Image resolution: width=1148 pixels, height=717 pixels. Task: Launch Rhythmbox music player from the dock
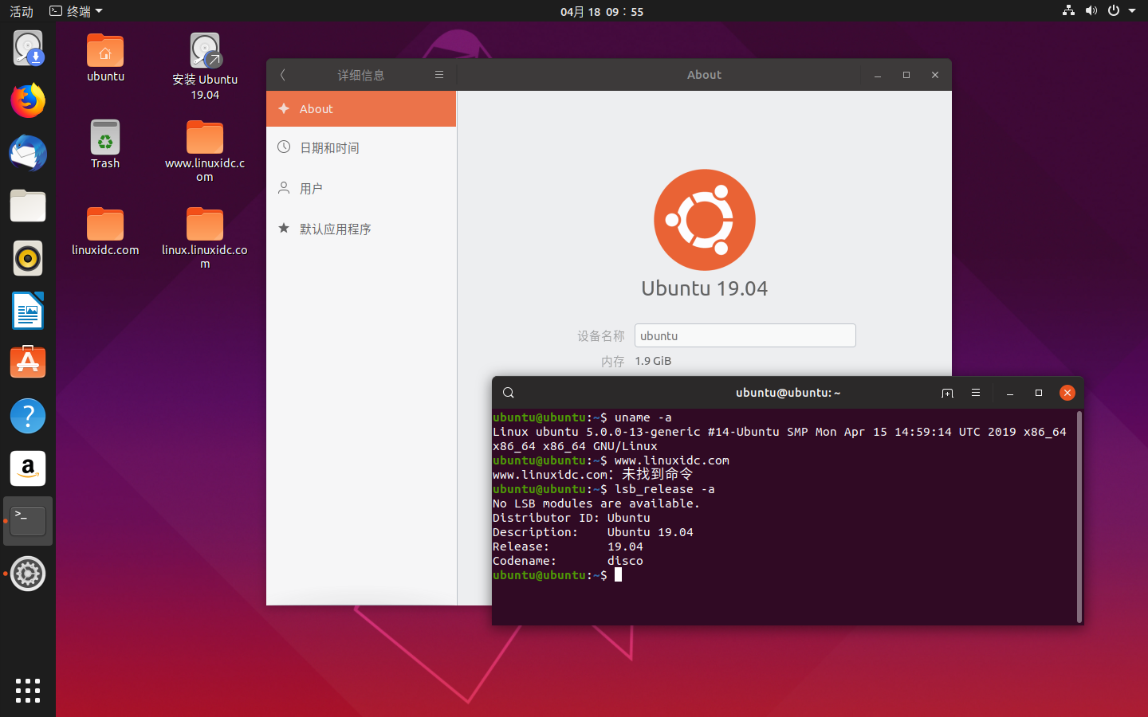(x=28, y=259)
